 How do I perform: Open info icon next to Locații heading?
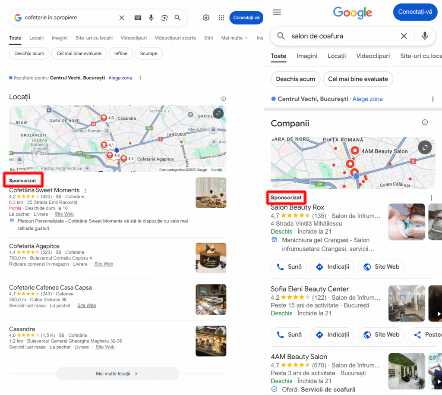224,99
